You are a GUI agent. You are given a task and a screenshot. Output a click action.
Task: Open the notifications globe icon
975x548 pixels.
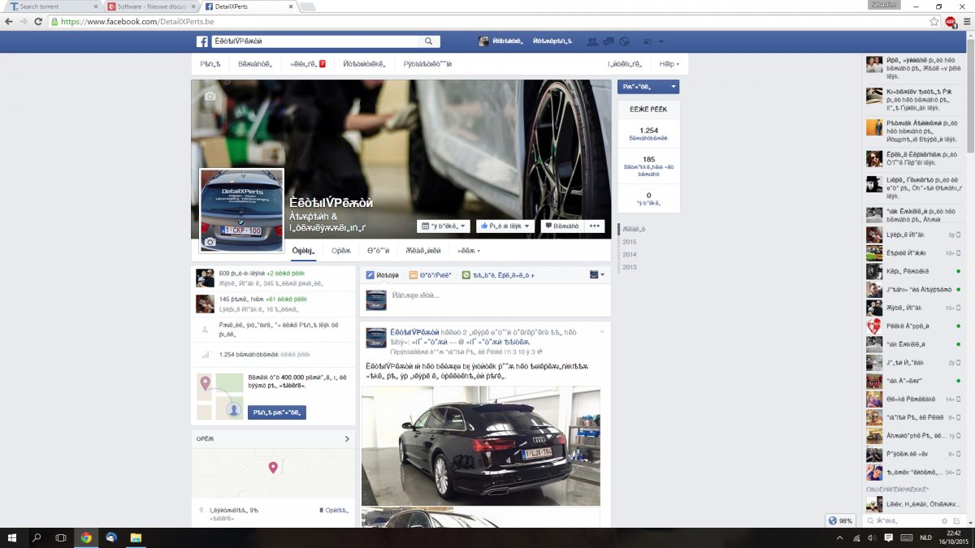(x=624, y=41)
